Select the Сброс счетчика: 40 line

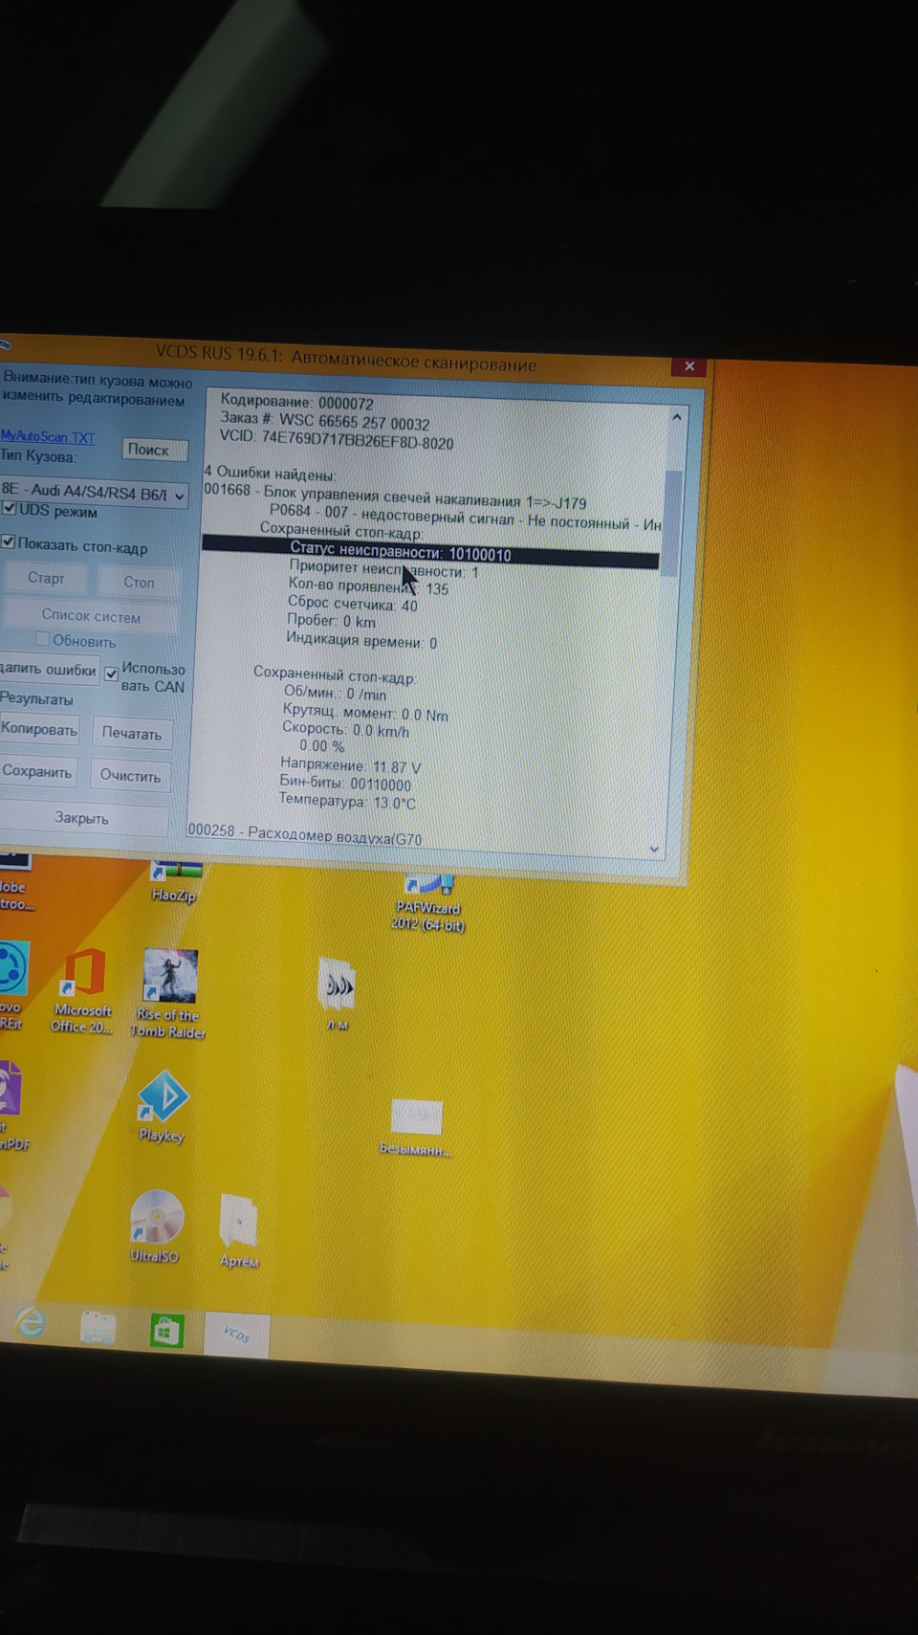pyautogui.click(x=353, y=604)
